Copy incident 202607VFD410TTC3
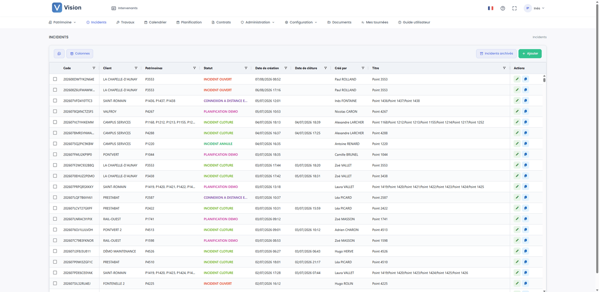The width and height of the screenshot is (599, 292). pyautogui.click(x=526, y=101)
